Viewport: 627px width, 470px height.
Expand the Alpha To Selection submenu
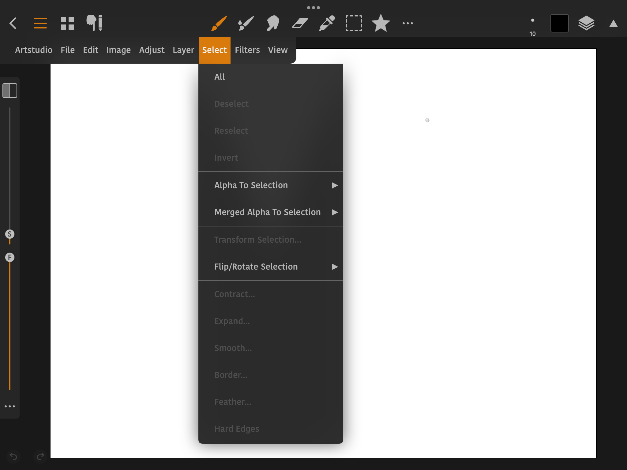pyautogui.click(x=271, y=185)
